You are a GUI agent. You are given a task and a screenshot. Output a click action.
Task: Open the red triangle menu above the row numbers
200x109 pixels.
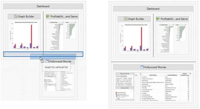[141, 73]
